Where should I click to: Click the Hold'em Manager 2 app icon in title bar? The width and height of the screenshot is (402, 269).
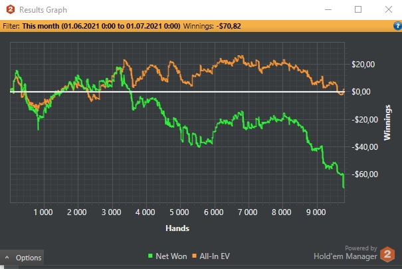pyautogui.click(x=11, y=9)
